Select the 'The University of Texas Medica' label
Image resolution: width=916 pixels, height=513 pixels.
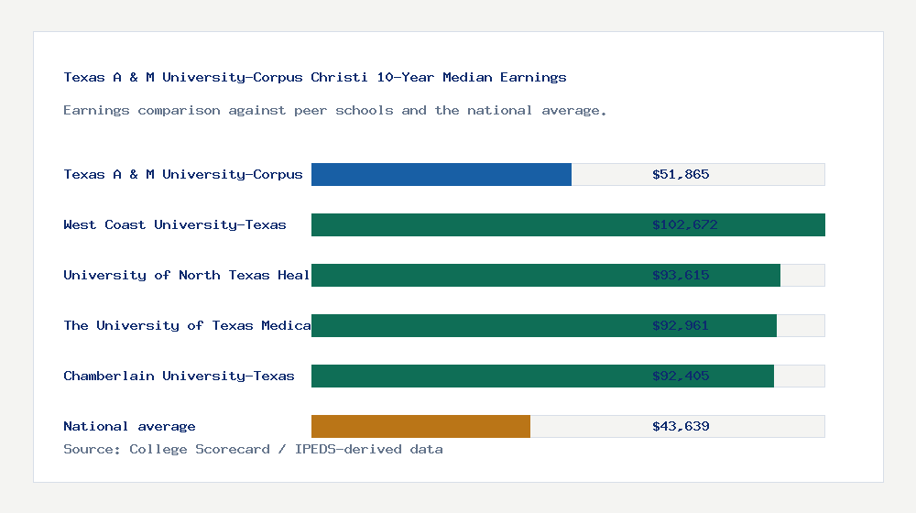click(187, 325)
